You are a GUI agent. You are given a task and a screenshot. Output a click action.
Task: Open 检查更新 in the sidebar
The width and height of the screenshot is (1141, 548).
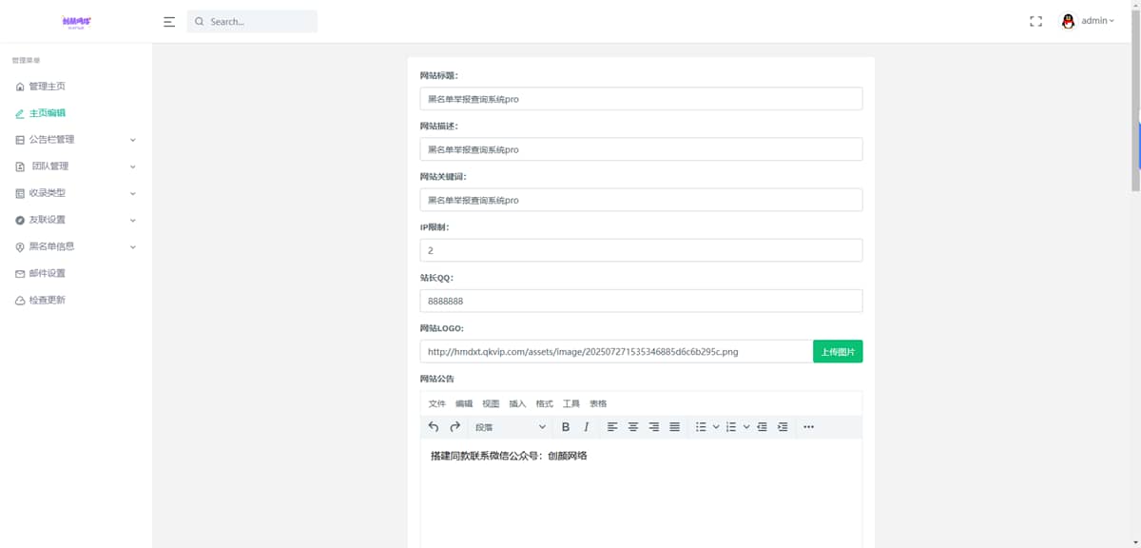pyautogui.click(x=47, y=300)
